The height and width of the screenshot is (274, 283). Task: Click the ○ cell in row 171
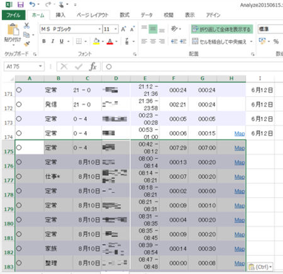point(30,90)
